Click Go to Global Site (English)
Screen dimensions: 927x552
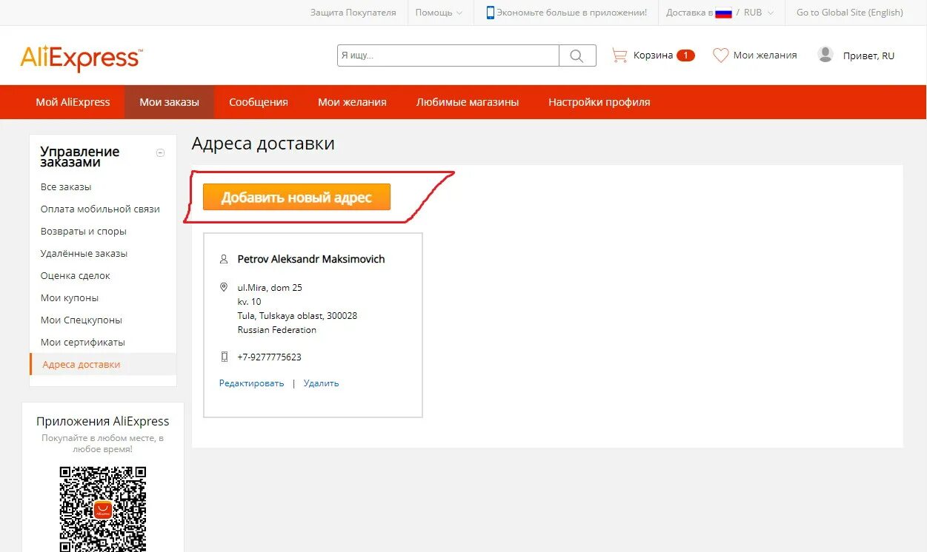tap(849, 13)
